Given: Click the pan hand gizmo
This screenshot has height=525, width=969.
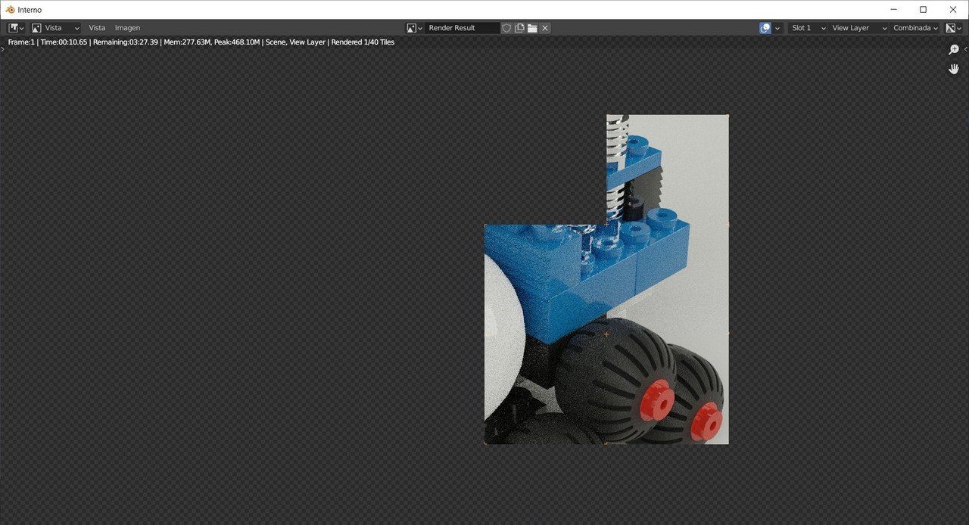Looking at the screenshot, I should coord(954,69).
